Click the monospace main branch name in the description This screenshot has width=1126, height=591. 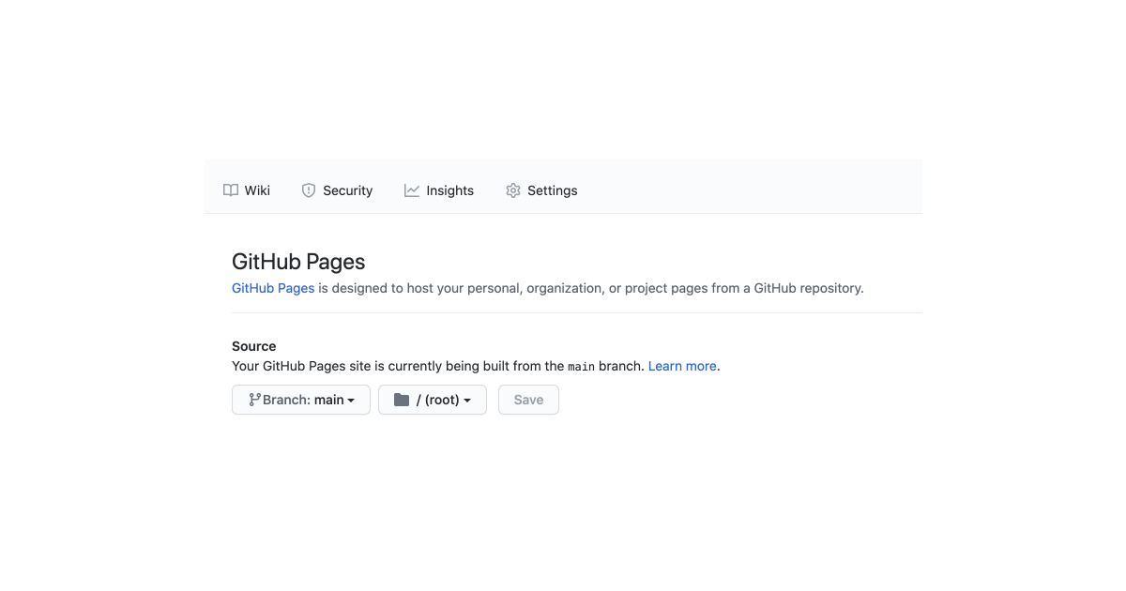(x=582, y=367)
